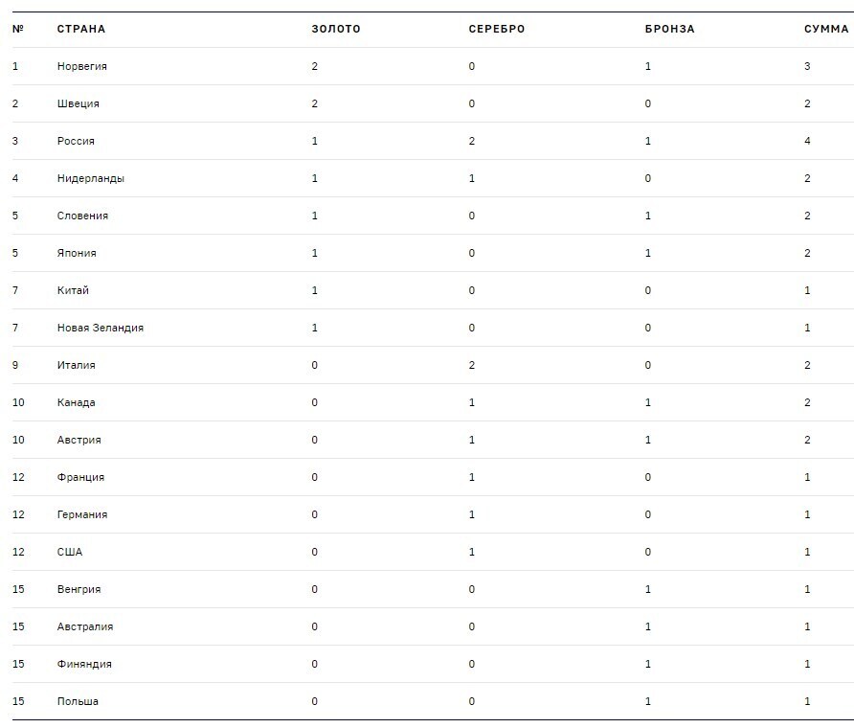Select США in the medal table
Image resolution: width=854 pixels, height=728 pixels.
(70, 552)
